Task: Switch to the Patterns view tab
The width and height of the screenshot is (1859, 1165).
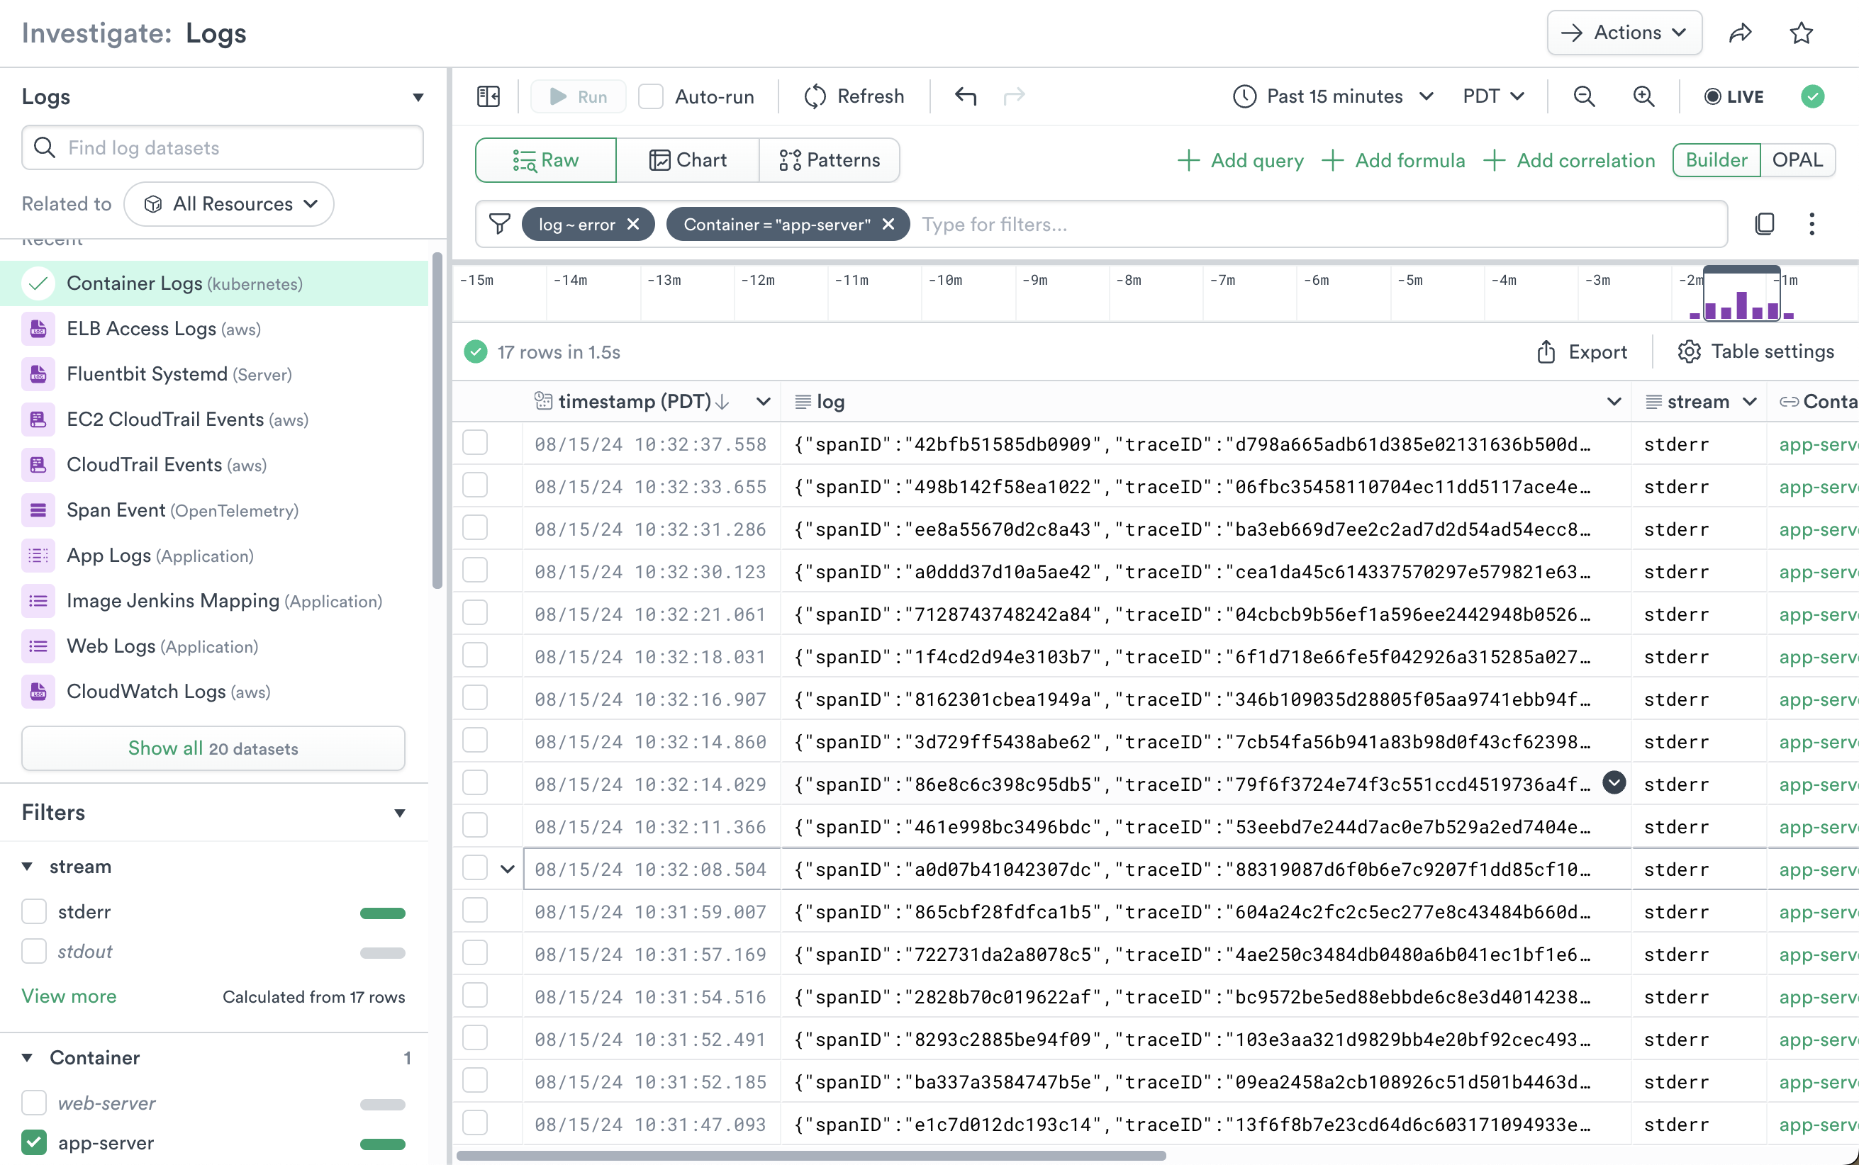Action: (830, 160)
